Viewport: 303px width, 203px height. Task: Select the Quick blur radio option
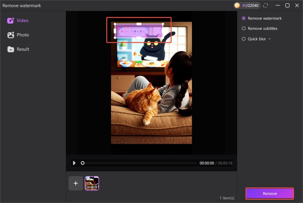pos(244,39)
